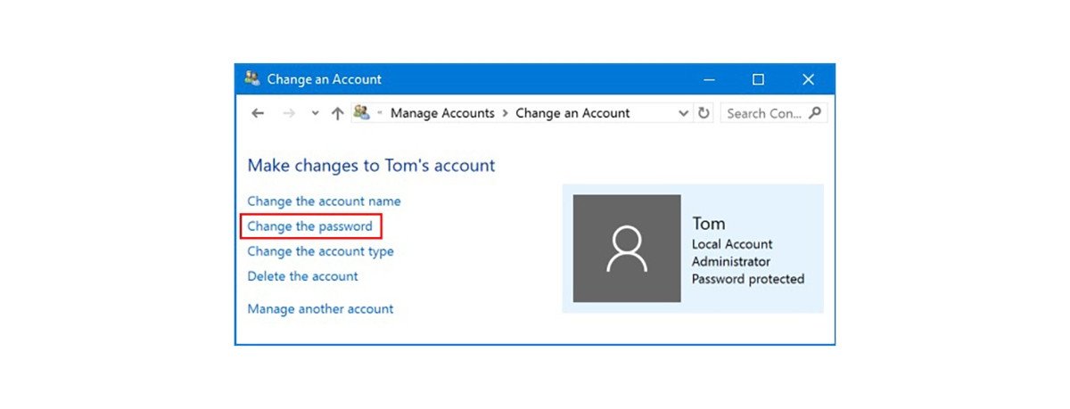Go up one level with the Up arrow
Viewport: 1070px width, 409px height.
click(x=337, y=113)
